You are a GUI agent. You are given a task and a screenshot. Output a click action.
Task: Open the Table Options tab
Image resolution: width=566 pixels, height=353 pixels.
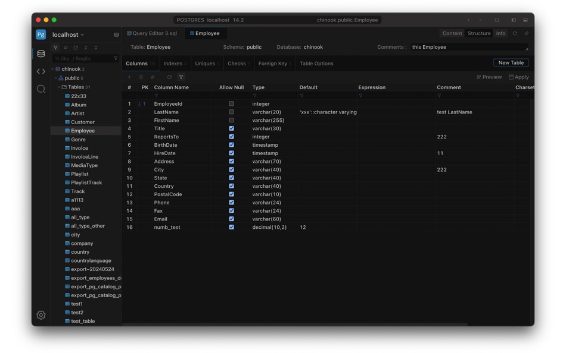pyautogui.click(x=316, y=64)
